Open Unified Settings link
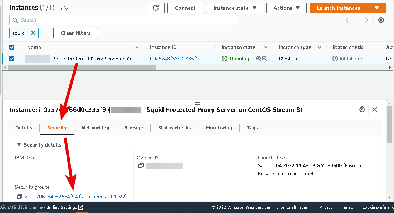Viewport: 394px width, 213px height. click(x=62, y=207)
